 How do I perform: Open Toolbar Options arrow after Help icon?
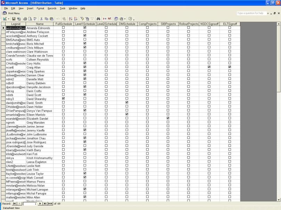pos(134,19)
